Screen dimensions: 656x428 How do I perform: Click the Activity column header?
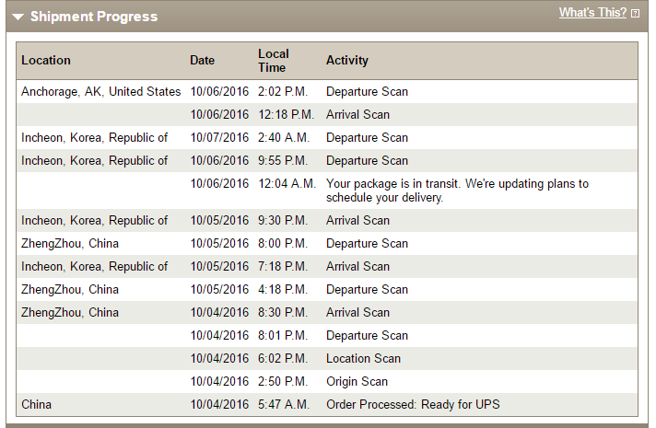pyautogui.click(x=346, y=61)
